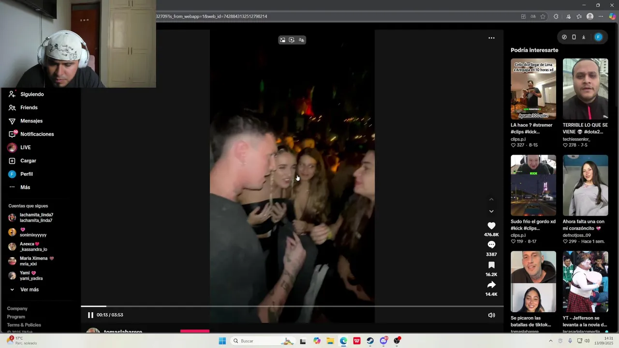Click the music media control icon in the Edge toolbar
This screenshot has height=348, width=619.
pyautogui.click(x=568, y=16)
